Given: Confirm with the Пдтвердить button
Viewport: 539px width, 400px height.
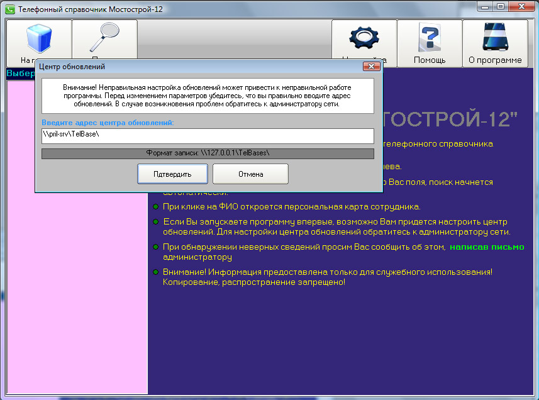Looking at the screenshot, I should (172, 174).
